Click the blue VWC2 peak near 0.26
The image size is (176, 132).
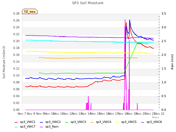click(x=130, y=20)
